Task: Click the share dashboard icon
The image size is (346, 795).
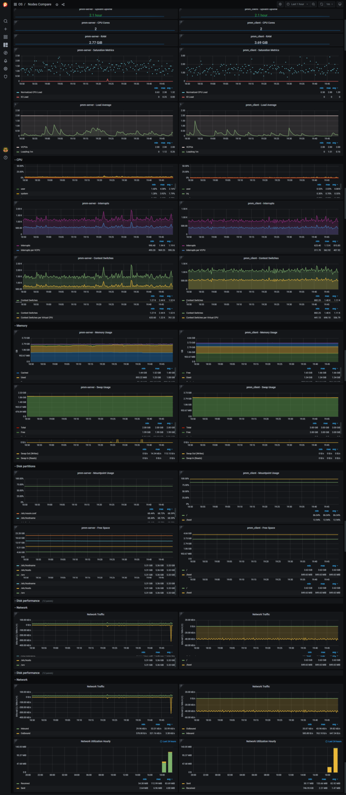Action: [63, 4]
